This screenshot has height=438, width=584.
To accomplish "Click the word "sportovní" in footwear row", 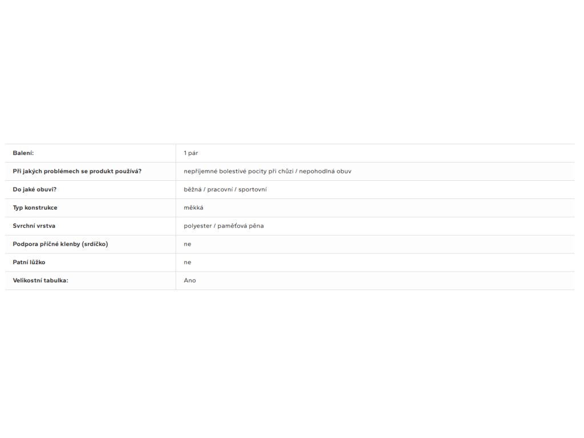I will [252, 189].
